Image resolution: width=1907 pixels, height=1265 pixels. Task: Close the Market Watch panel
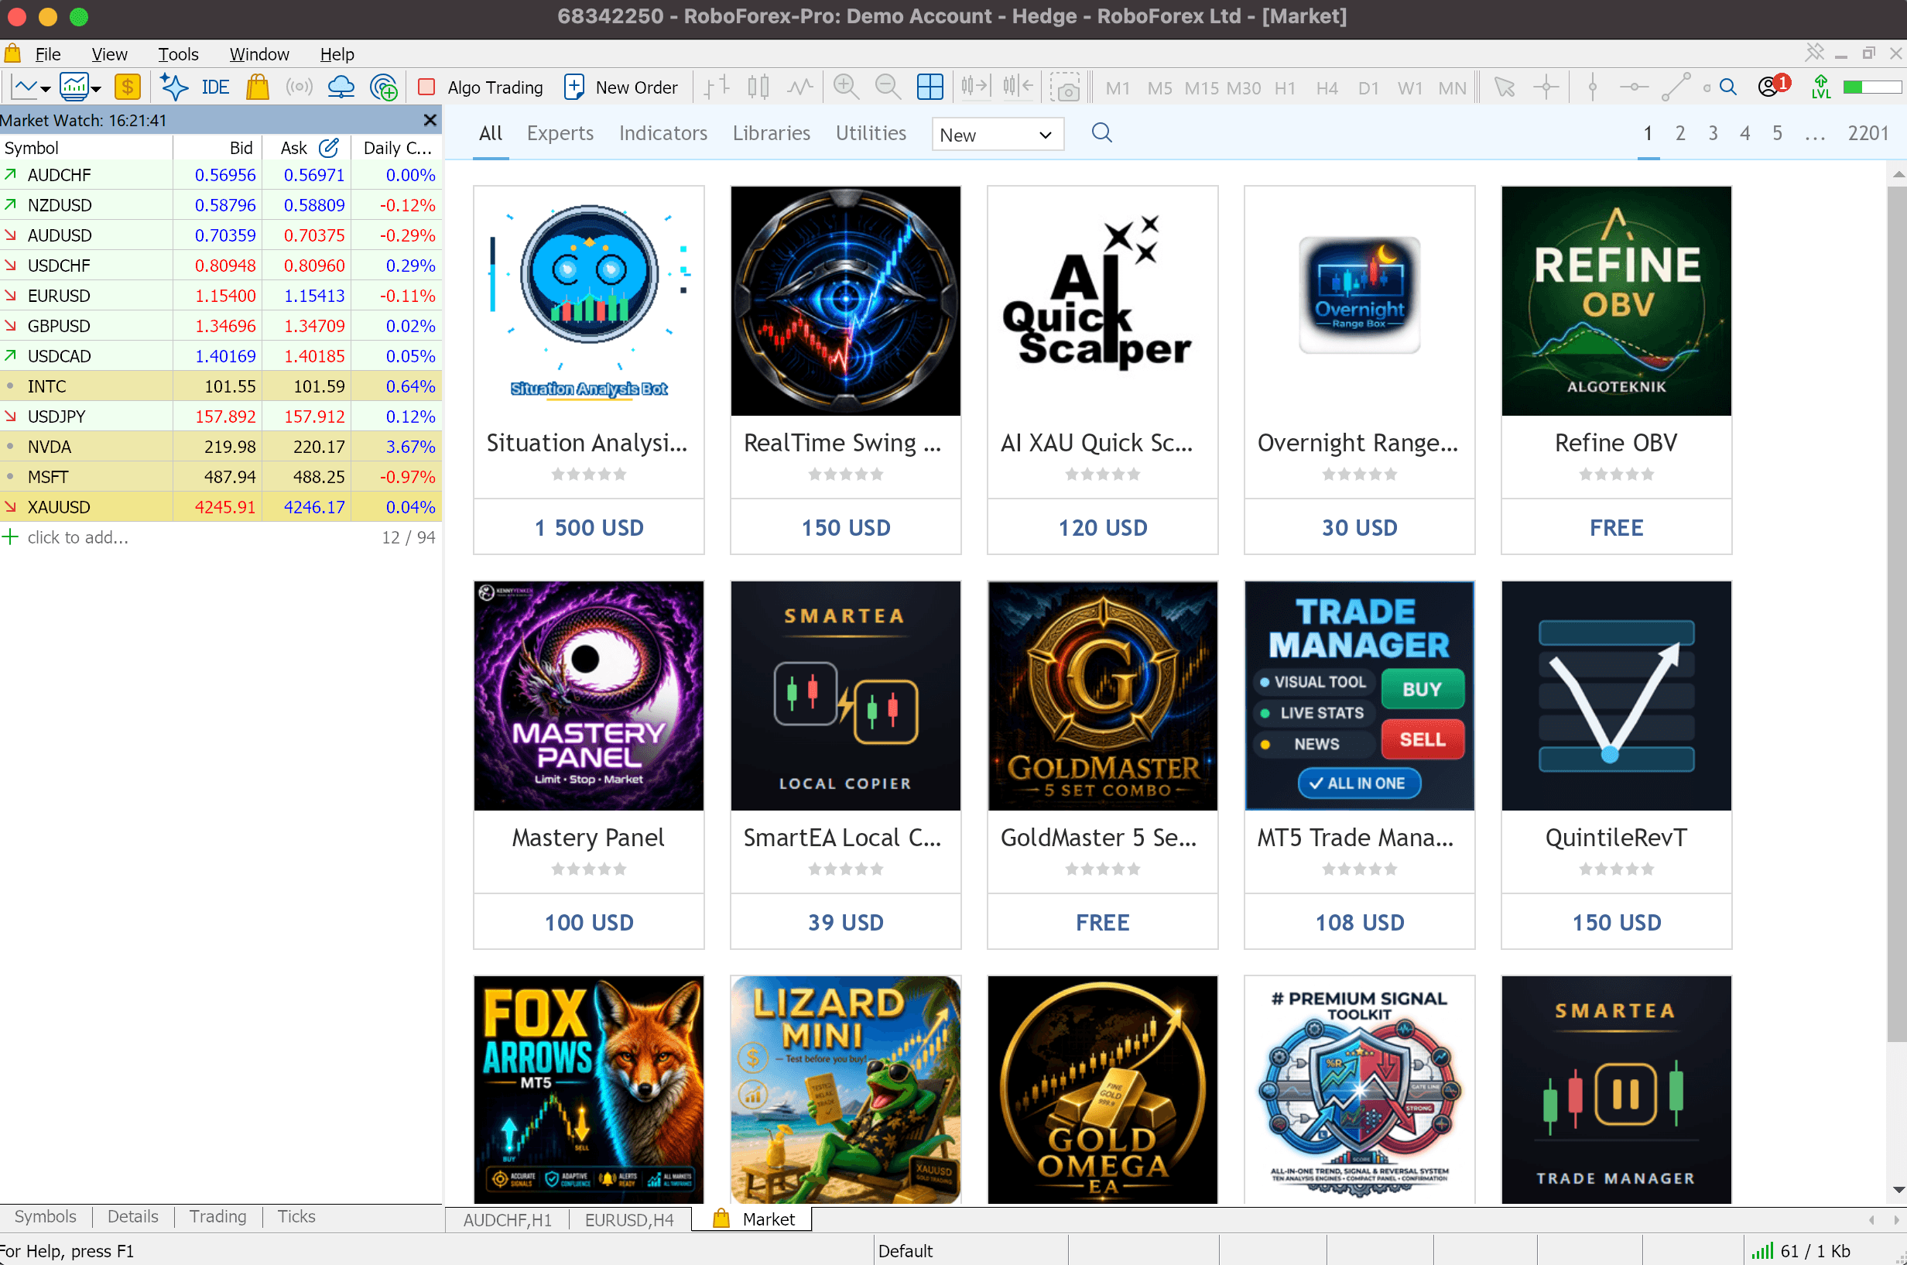(430, 120)
